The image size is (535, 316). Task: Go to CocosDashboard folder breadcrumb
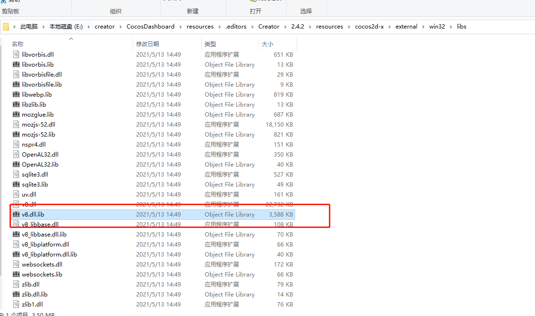click(x=150, y=27)
